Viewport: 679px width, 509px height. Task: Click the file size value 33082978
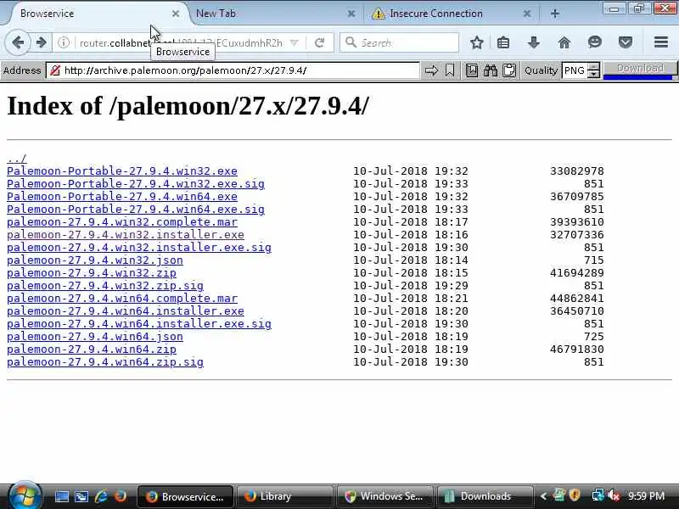pos(577,171)
